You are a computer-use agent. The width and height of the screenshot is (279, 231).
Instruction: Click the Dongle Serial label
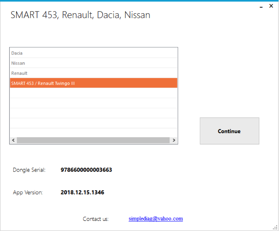(29, 170)
